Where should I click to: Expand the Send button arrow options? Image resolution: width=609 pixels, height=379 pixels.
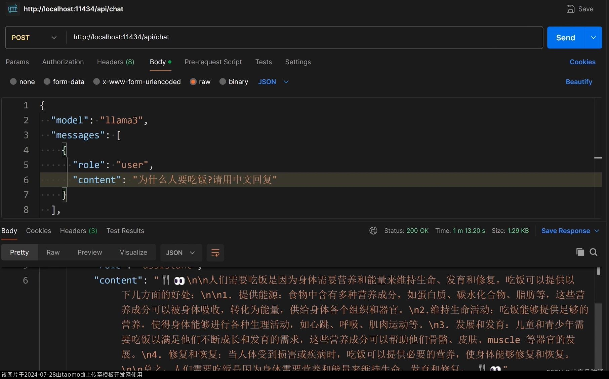pos(594,38)
